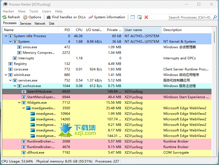This screenshot has width=219, height=165.
Task: Collapse the services.exe tree node
Action: 11,80
